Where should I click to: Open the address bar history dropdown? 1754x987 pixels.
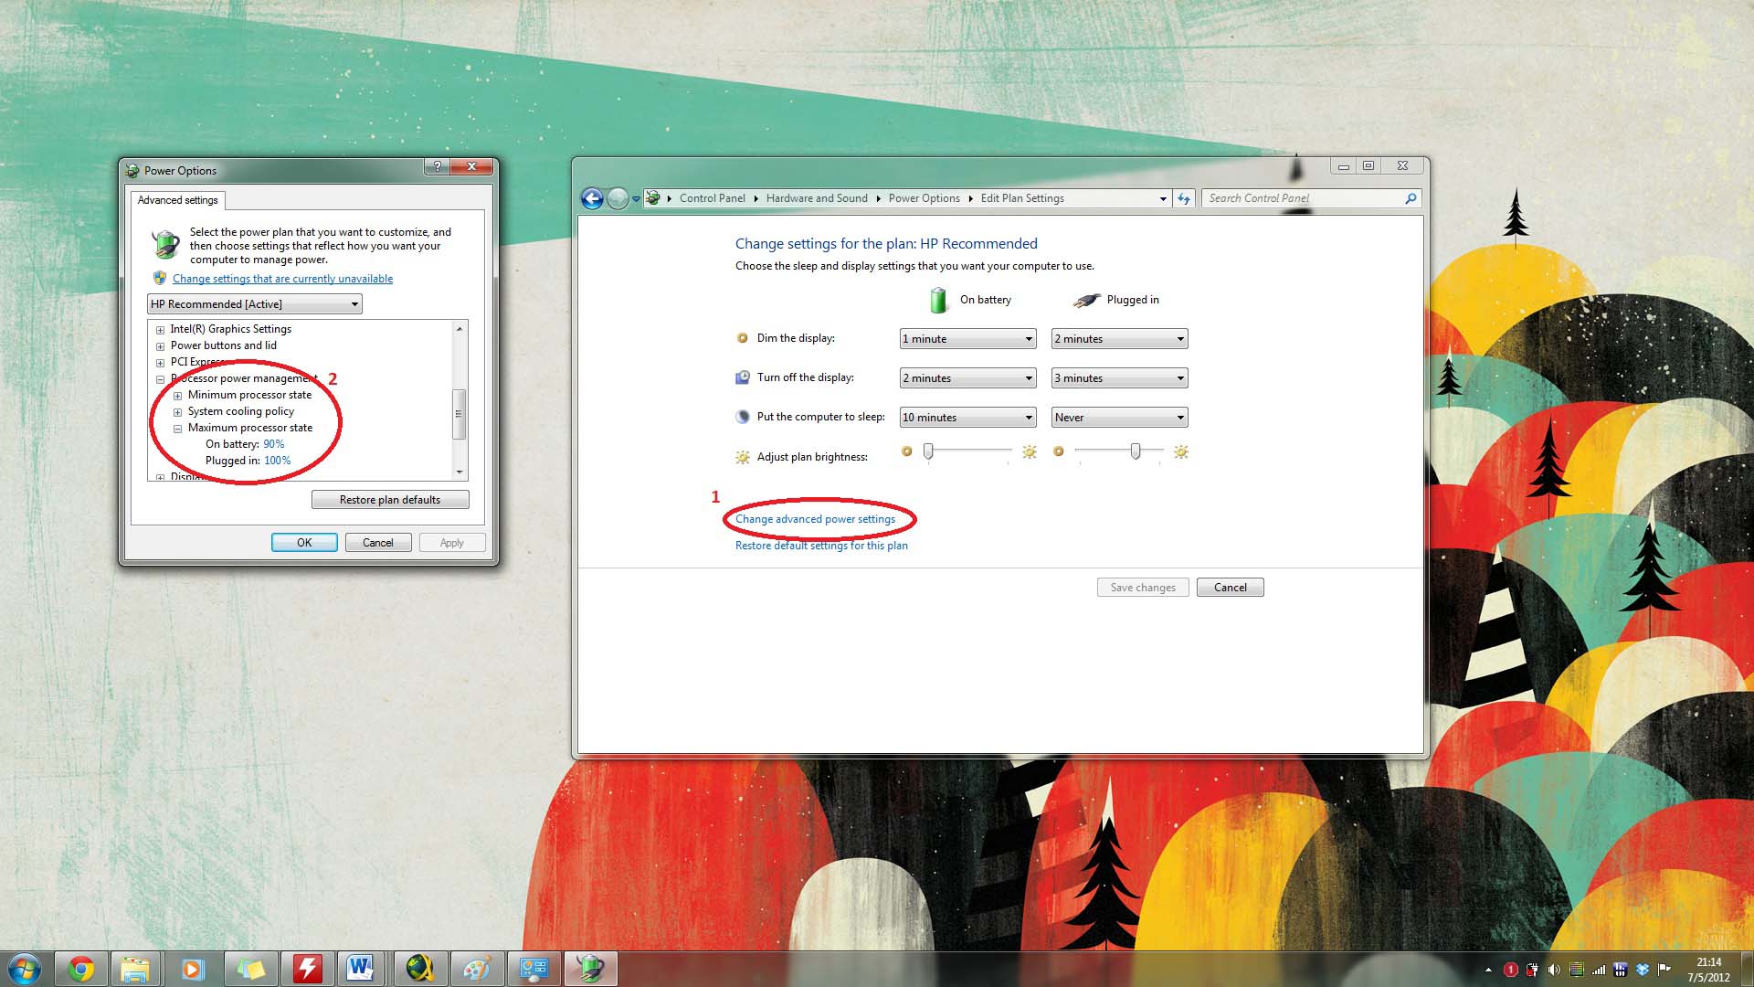pos(1163,198)
